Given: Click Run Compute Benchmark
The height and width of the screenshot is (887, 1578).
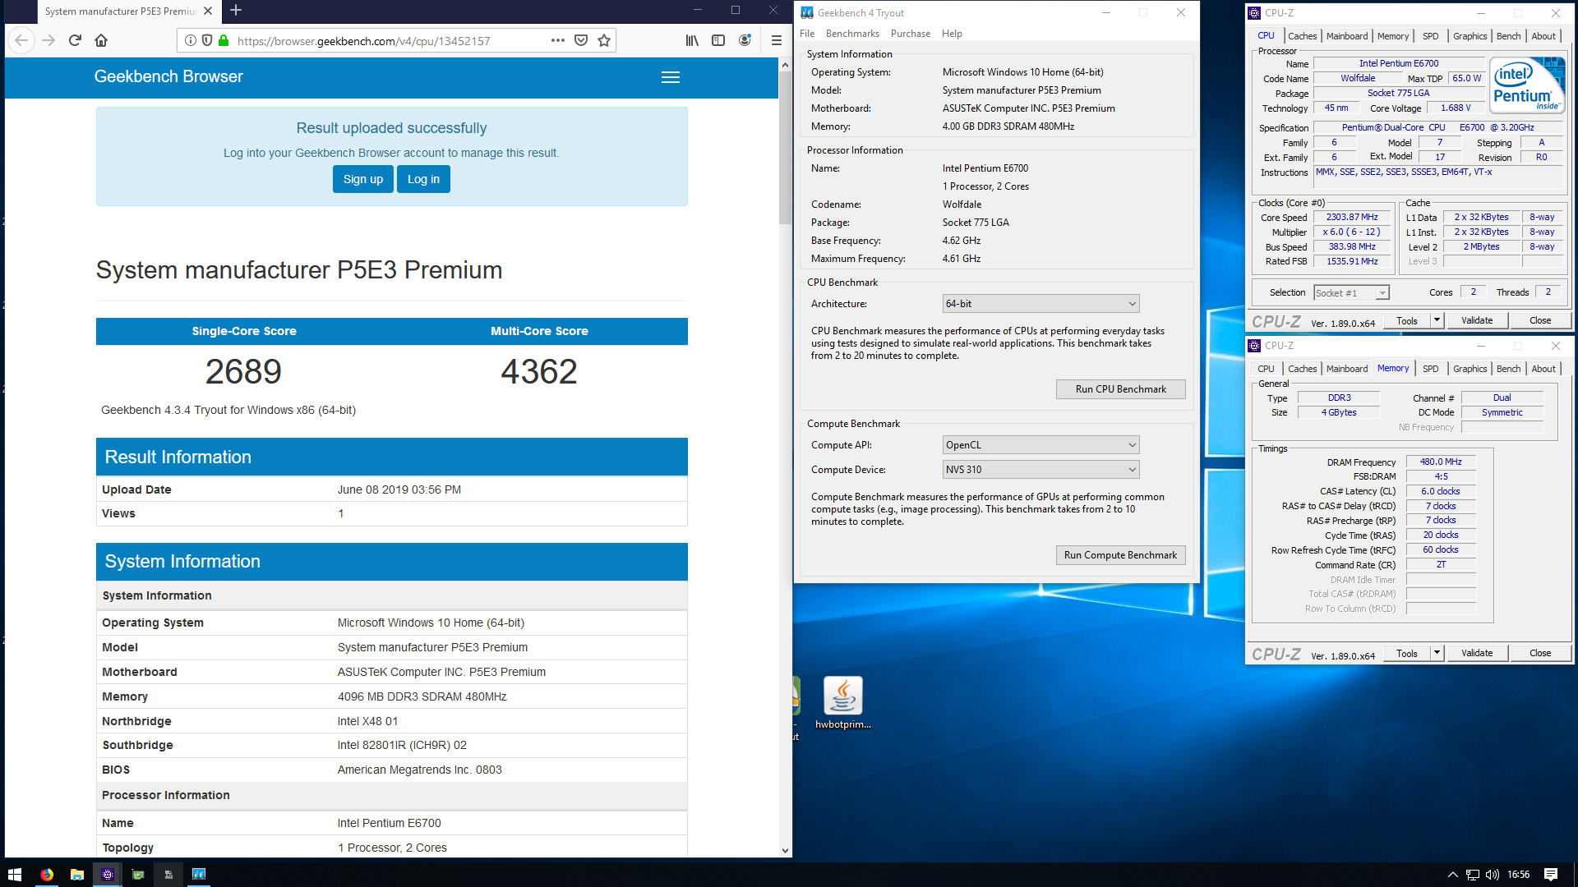Looking at the screenshot, I should click(x=1120, y=555).
